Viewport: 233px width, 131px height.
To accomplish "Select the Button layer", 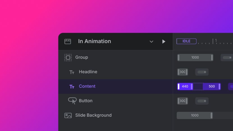I will (x=86, y=101).
